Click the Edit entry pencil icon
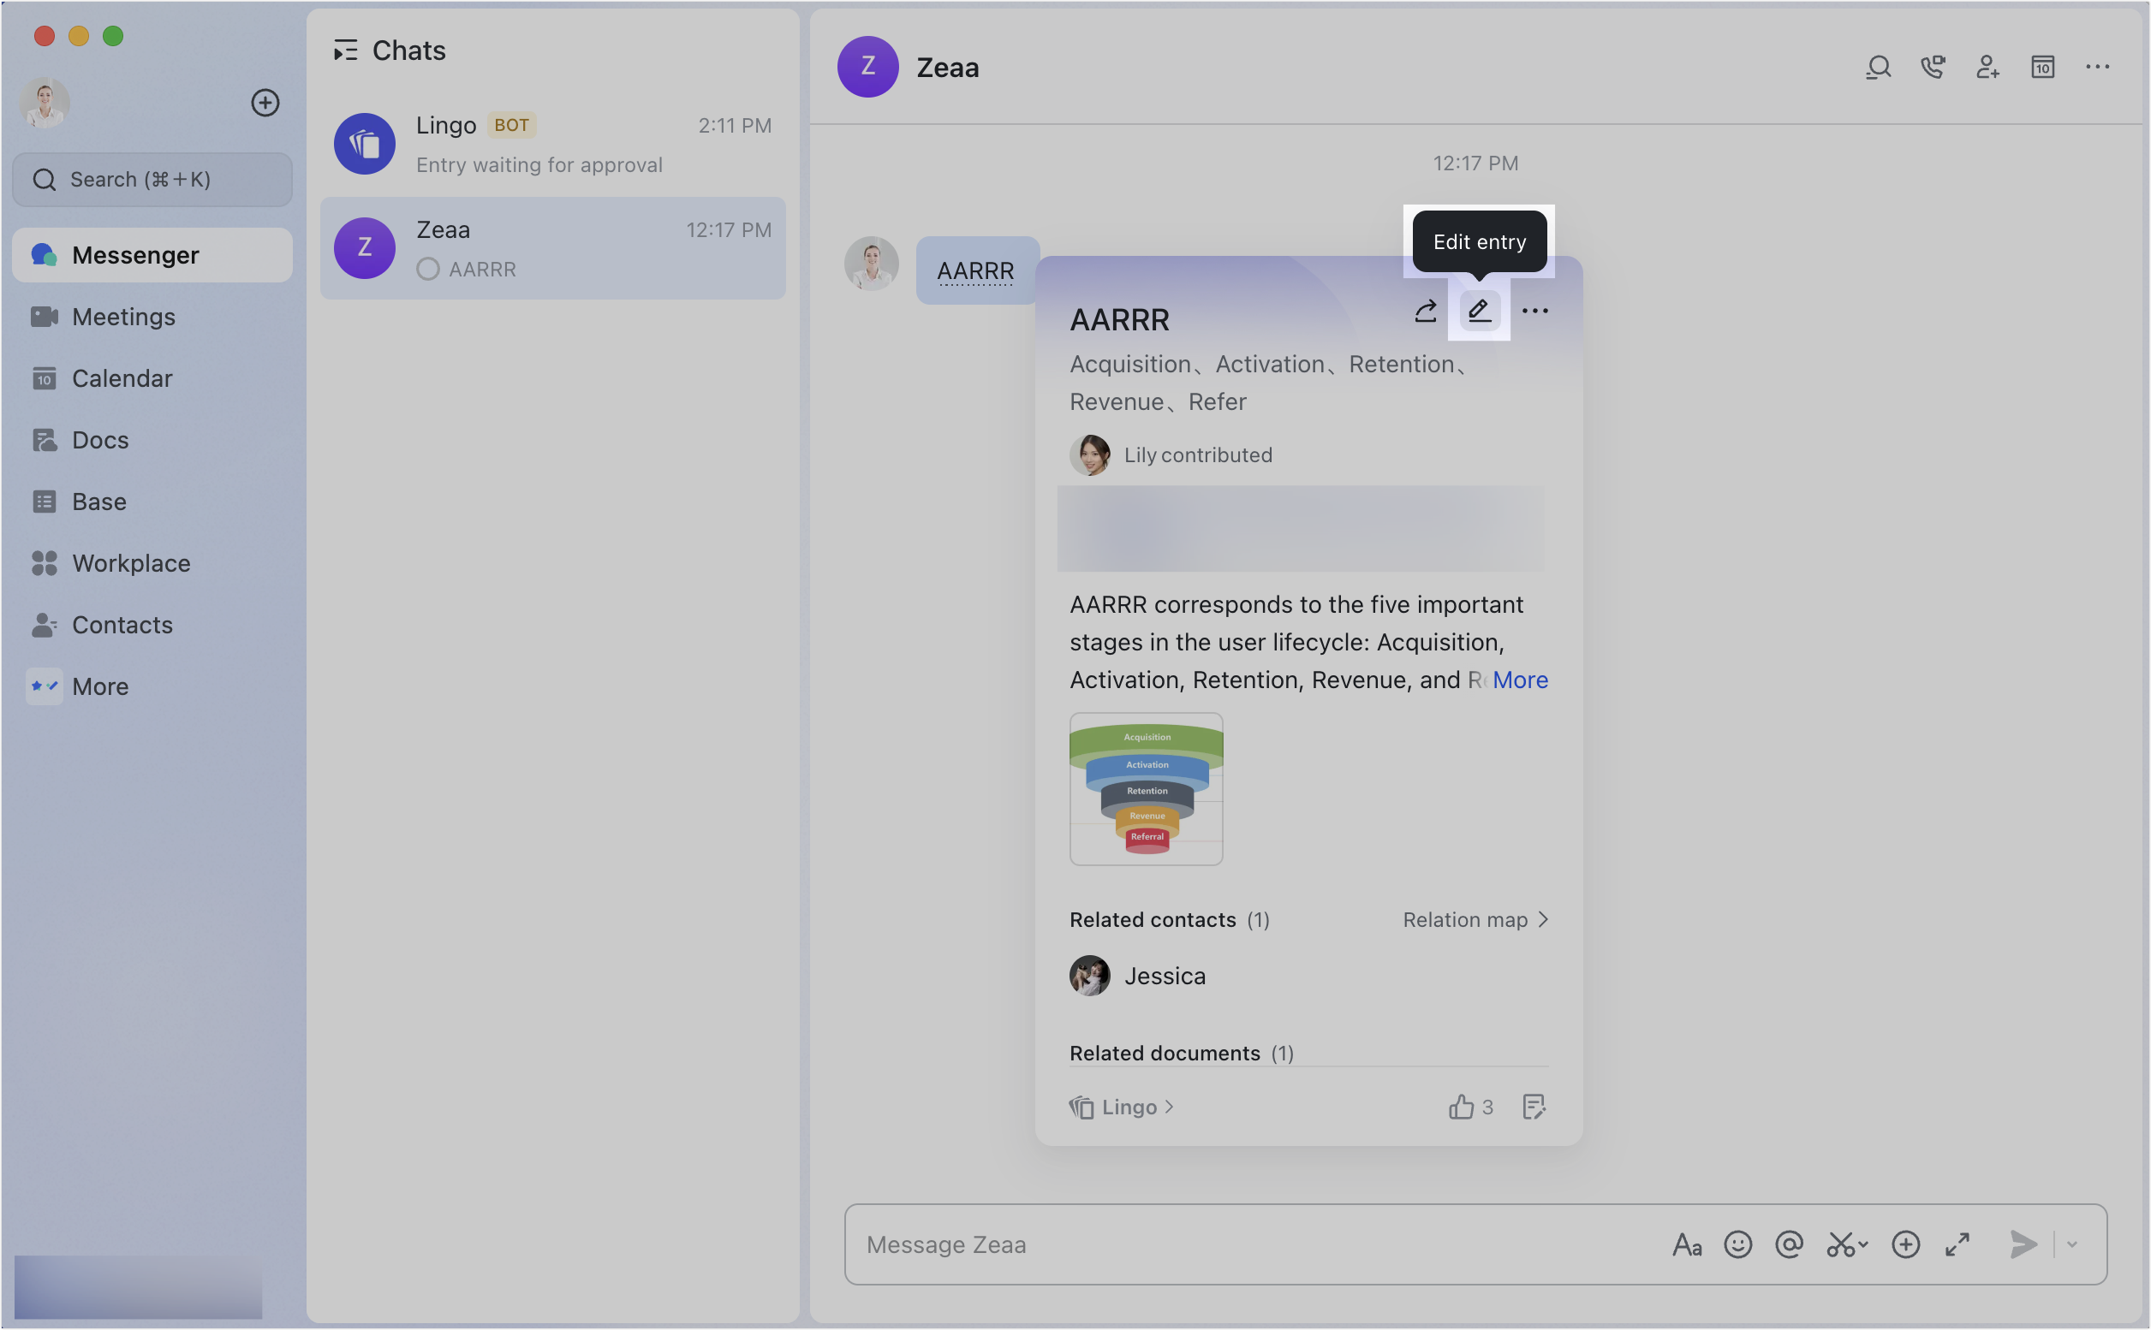This screenshot has width=2151, height=1330. coord(1480,311)
